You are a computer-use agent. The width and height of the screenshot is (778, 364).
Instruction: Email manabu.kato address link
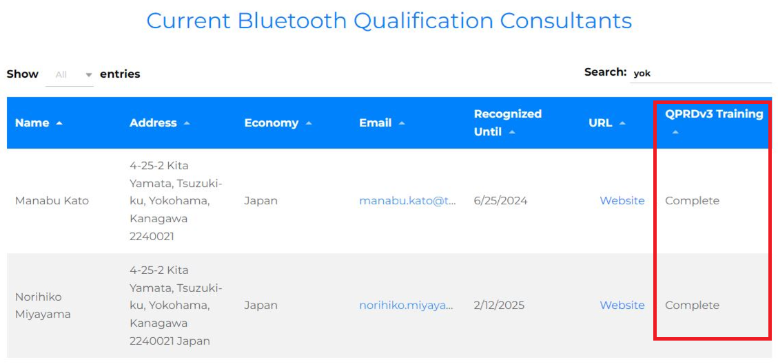click(x=407, y=200)
